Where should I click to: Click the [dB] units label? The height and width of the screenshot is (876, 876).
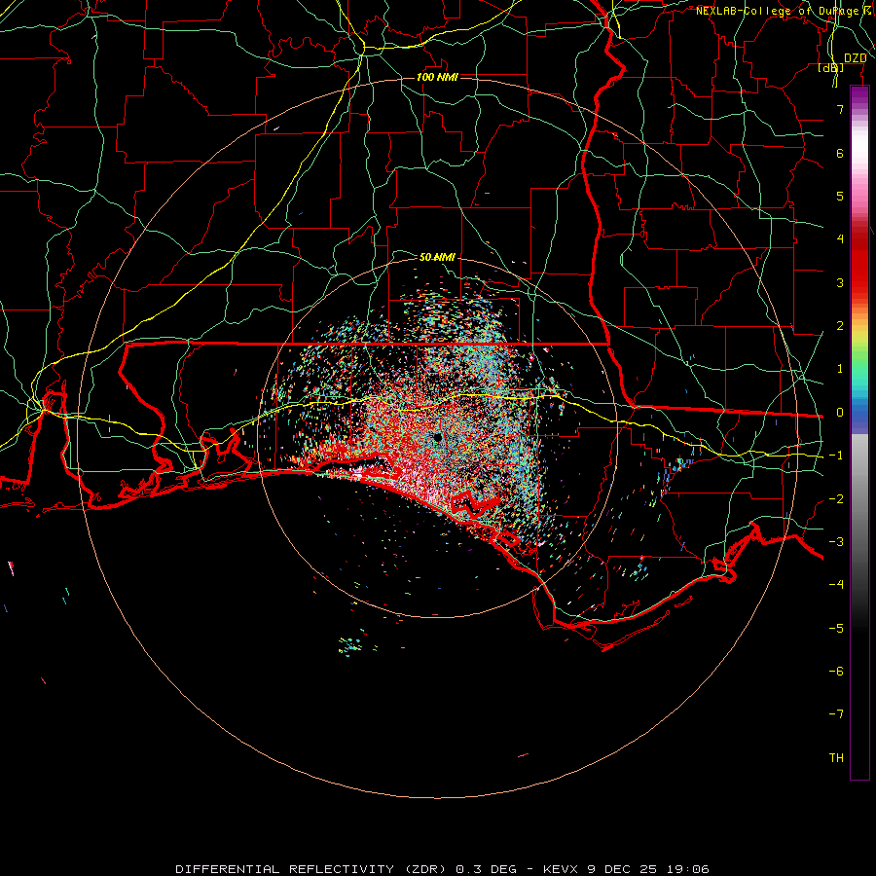tap(831, 68)
